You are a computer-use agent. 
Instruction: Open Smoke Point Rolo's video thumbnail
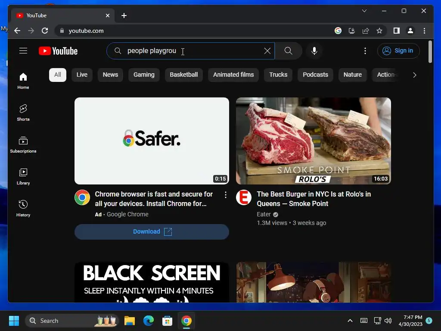pyautogui.click(x=314, y=141)
